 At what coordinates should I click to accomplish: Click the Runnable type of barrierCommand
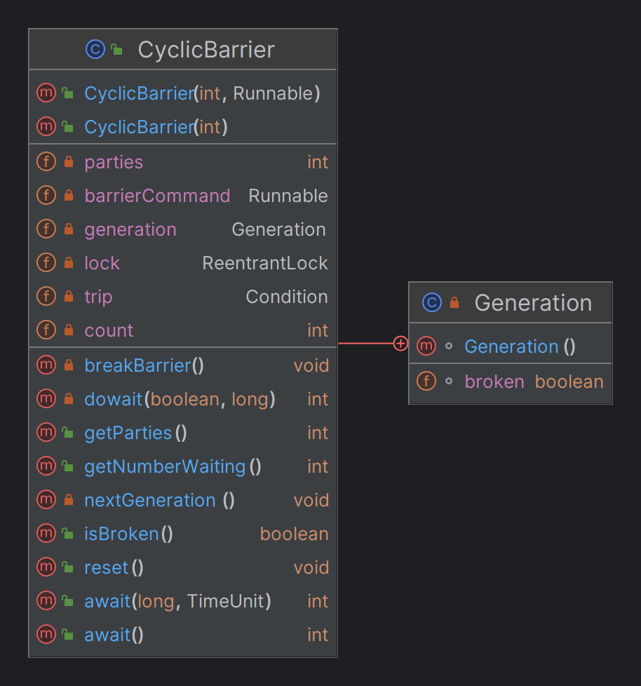click(x=288, y=195)
